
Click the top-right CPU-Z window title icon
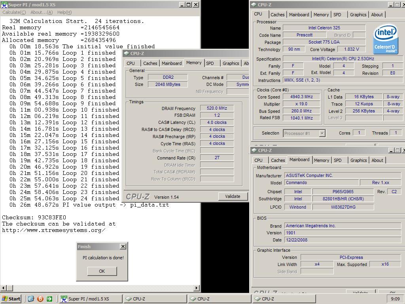pos(254,4)
